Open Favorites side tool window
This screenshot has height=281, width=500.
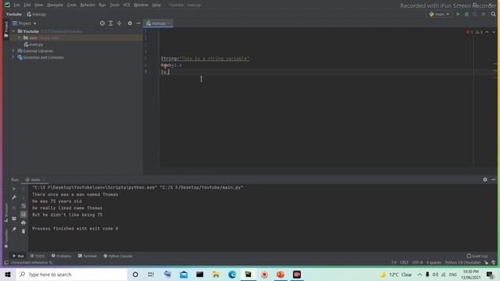click(6, 238)
